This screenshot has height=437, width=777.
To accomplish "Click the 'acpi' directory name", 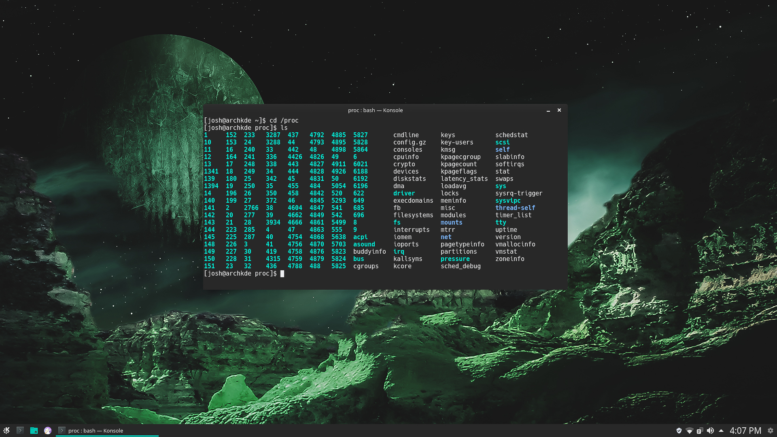I will tap(360, 237).
